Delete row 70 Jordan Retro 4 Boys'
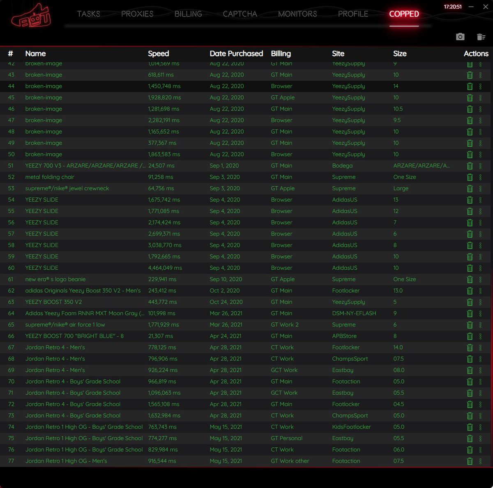Image resolution: width=493 pixels, height=488 pixels. pos(470,382)
